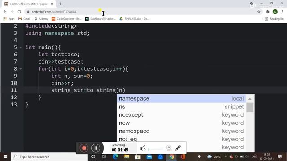Stop the screen recording
This screenshot has height=161, width=287.
coord(84,148)
